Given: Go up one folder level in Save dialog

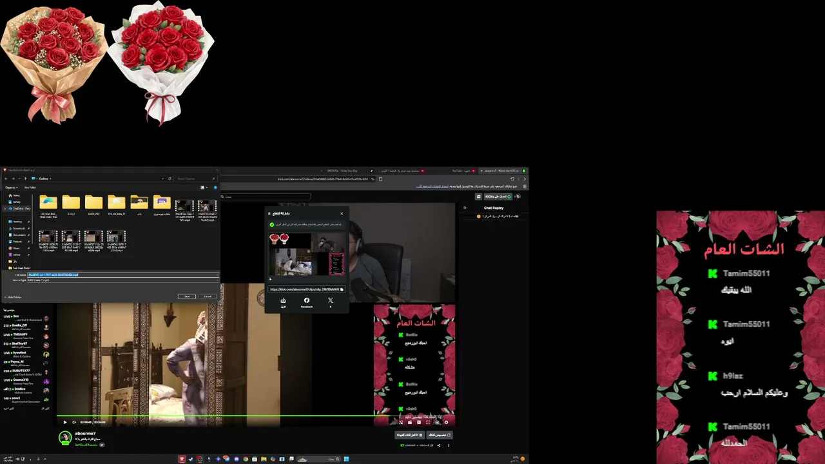Looking at the screenshot, I should [25, 179].
